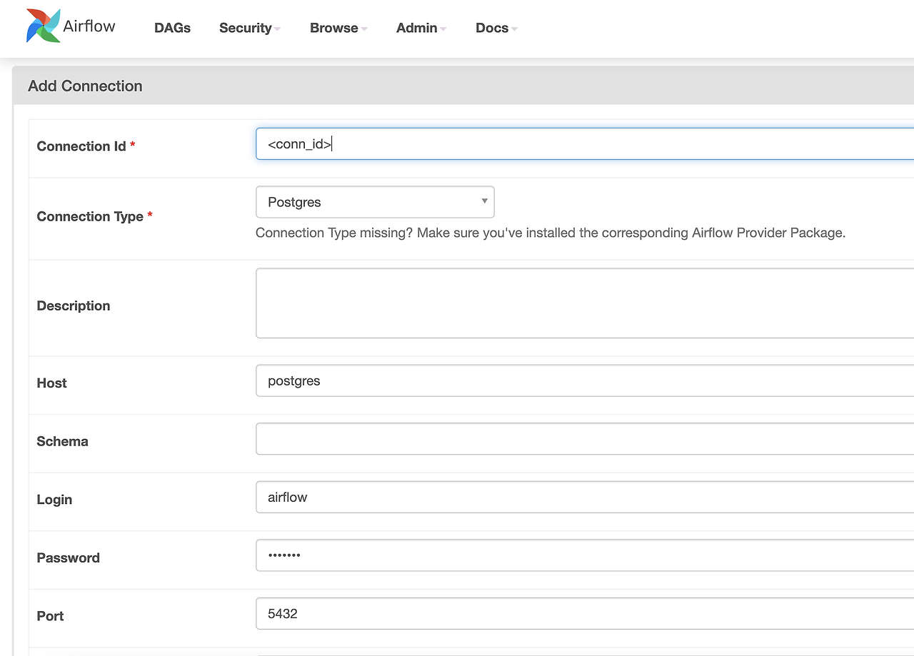Open the Admin menu
This screenshot has width=914, height=656.
(421, 28)
